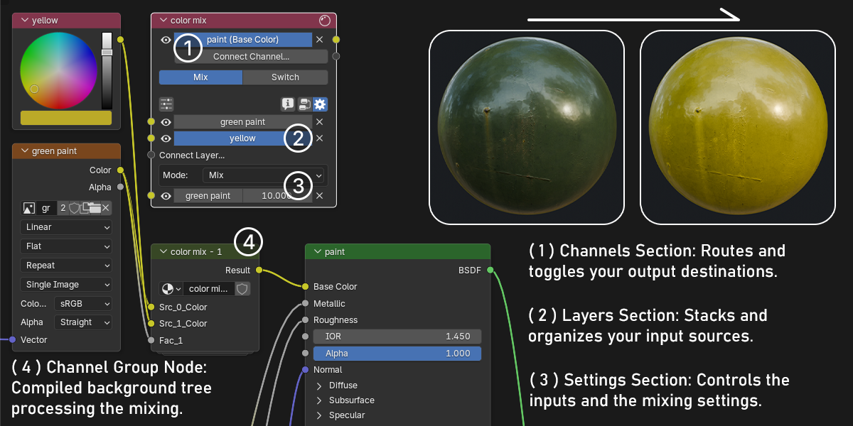Open the image browse icon in green paint
Viewport: 853px width, 426px height.
click(29, 208)
